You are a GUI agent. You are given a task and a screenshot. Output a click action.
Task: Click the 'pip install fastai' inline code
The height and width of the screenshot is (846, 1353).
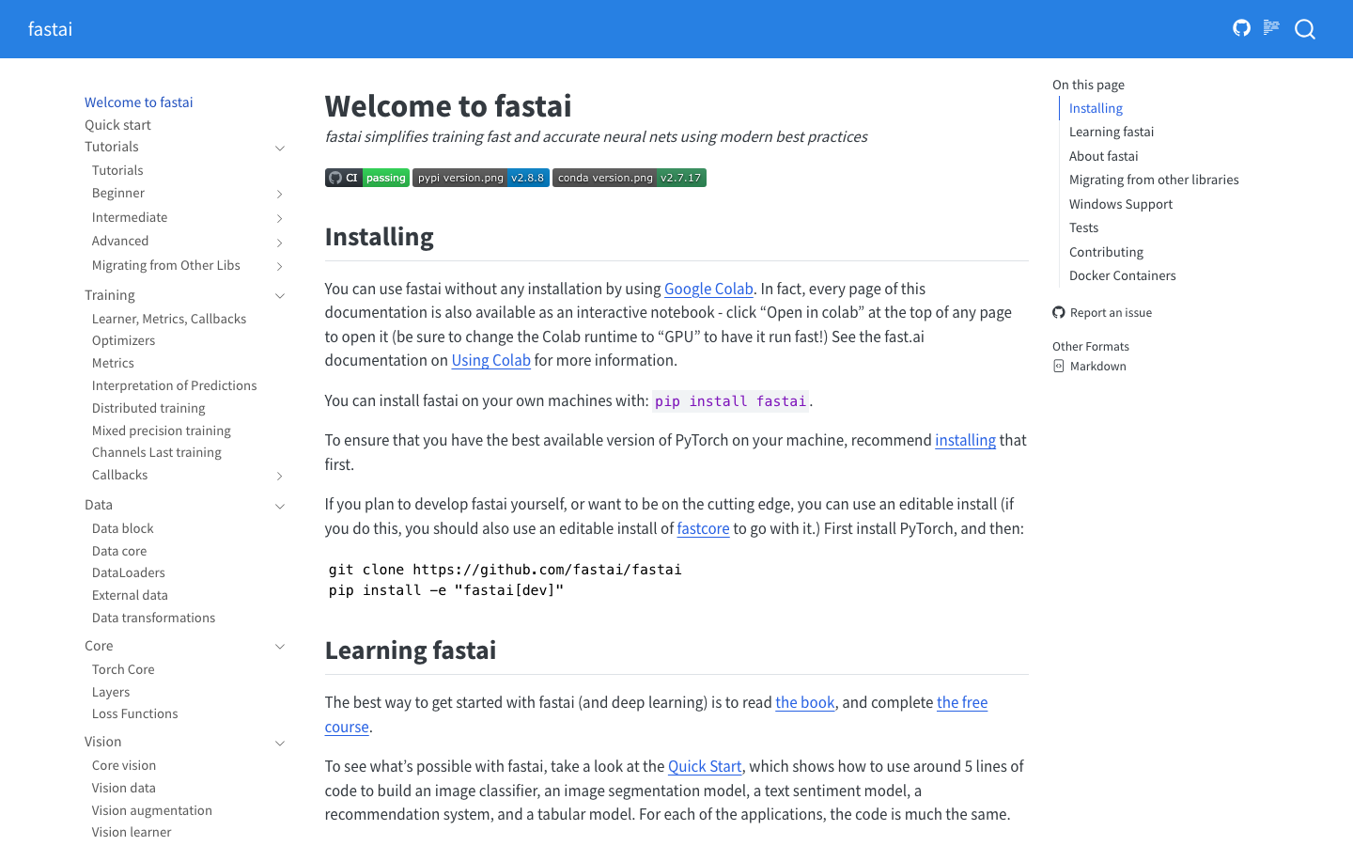point(731,401)
